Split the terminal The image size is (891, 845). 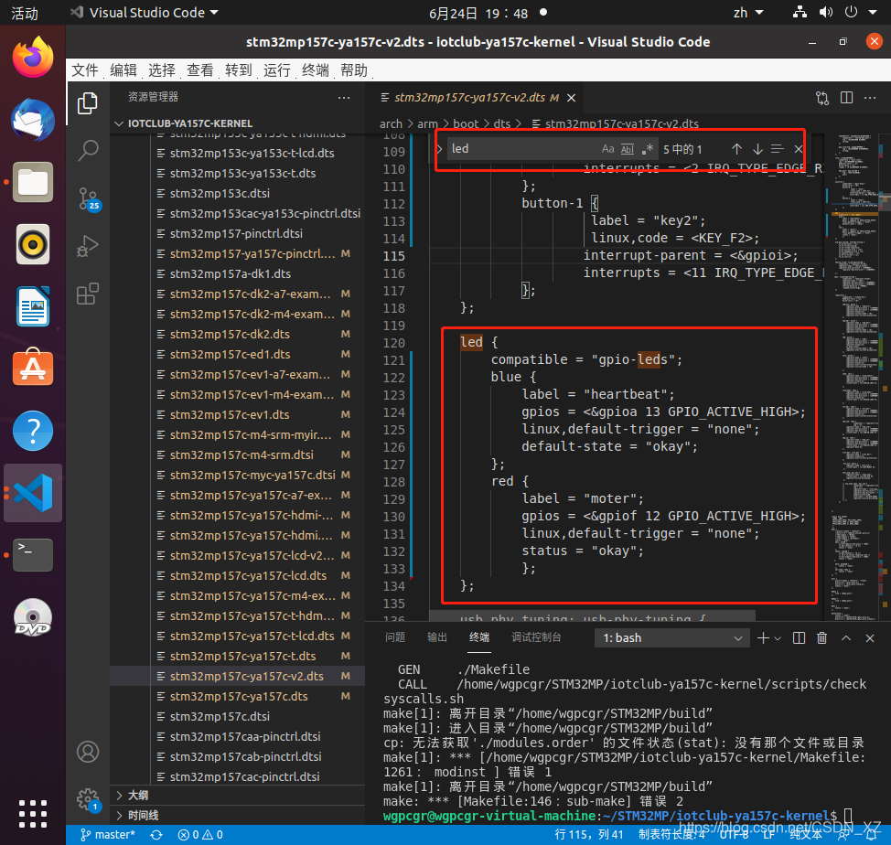coord(799,637)
